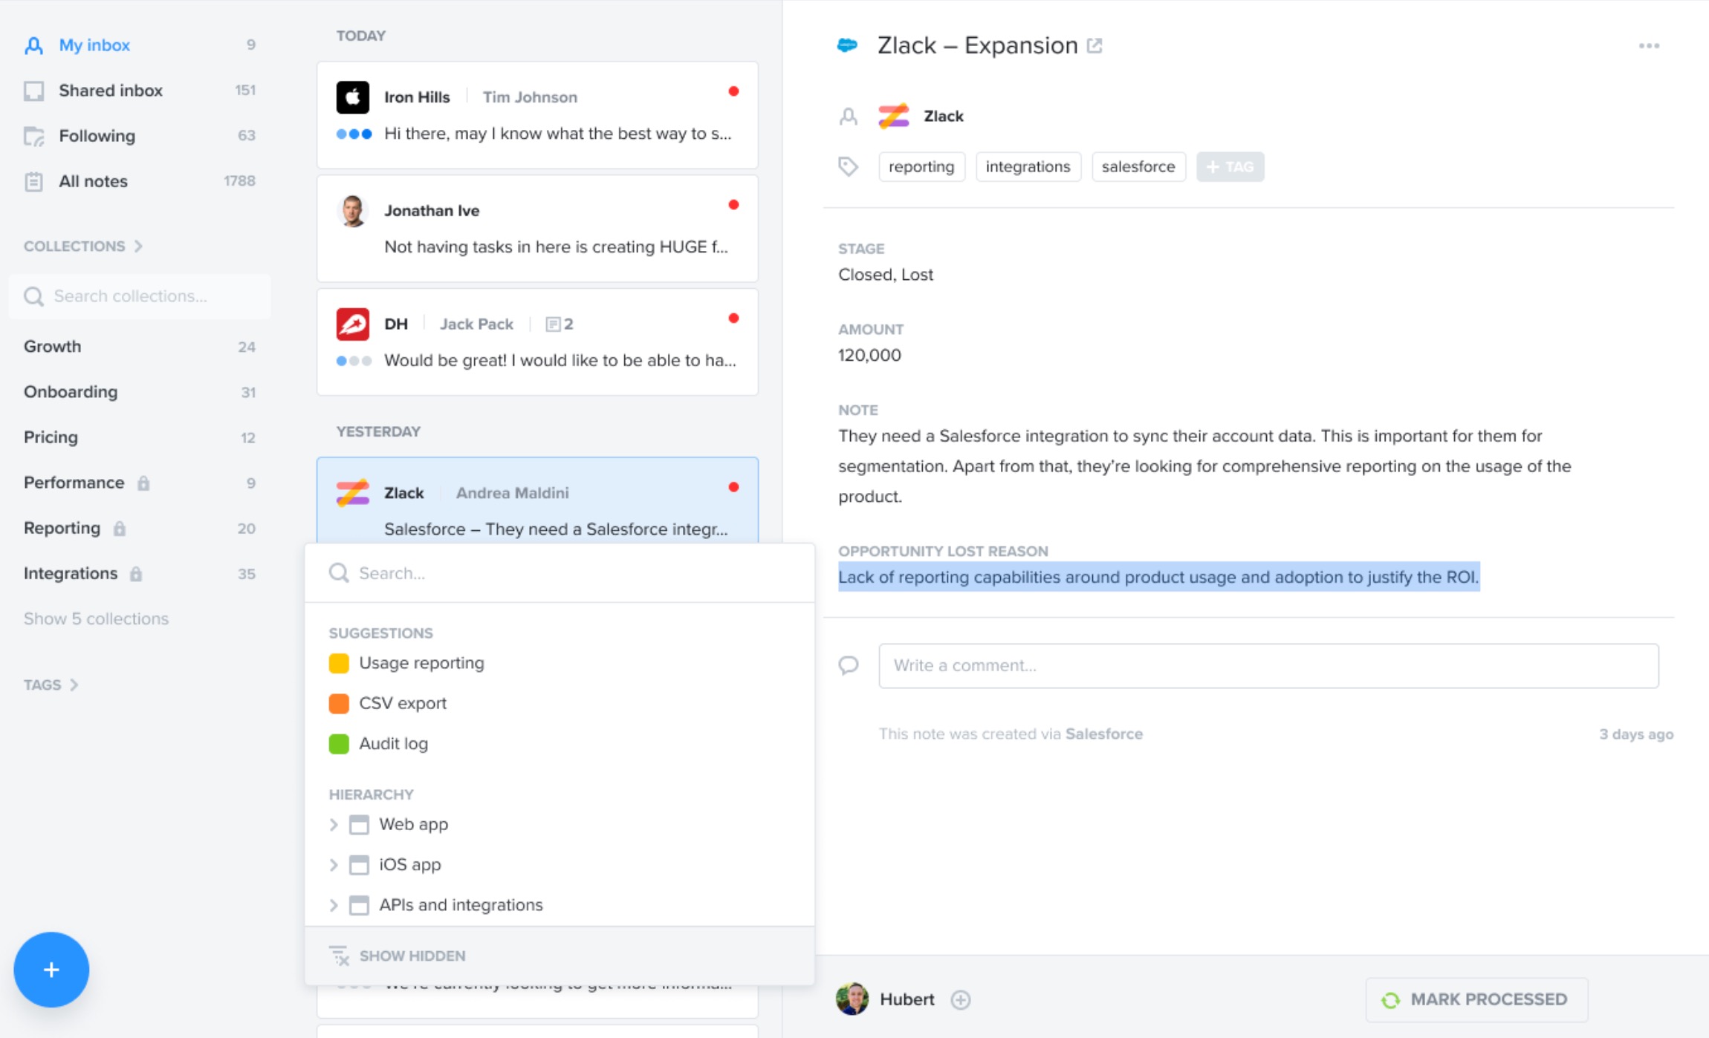Click the notes count icon in DH card
Image resolution: width=1709 pixels, height=1038 pixels.
point(553,324)
